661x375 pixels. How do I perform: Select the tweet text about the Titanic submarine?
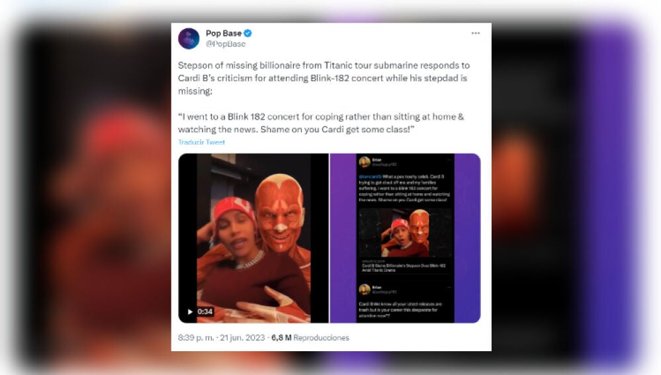(324, 78)
